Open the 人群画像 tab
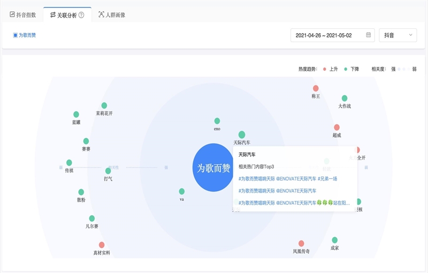428x273 pixels. (112, 15)
